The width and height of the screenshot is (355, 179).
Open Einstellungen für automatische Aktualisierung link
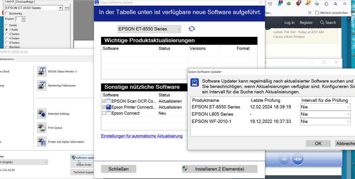click(x=142, y=136)
